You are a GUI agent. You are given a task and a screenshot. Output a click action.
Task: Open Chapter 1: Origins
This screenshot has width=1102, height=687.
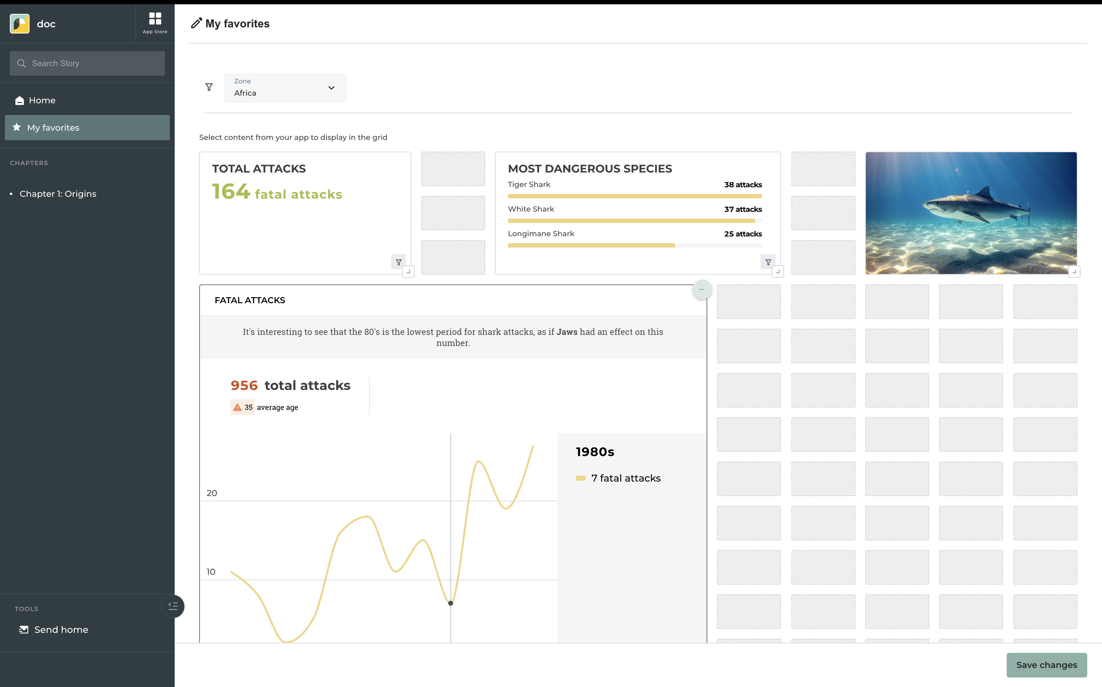[58, 194]
